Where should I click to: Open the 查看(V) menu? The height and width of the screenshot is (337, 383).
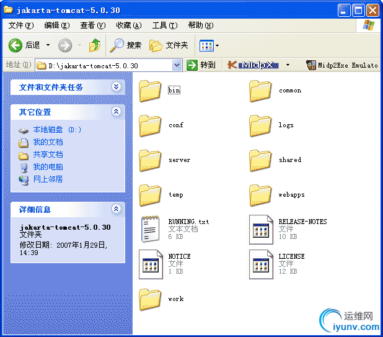coord(92,25)
